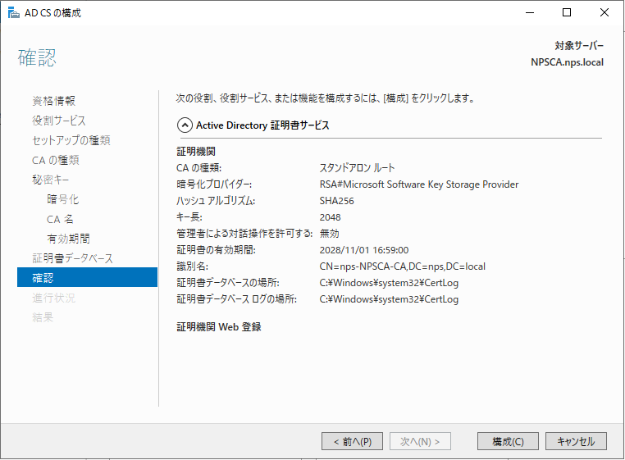
Task: Minimize the AD CS の構成 window
Action: pyautogui.click(x=530, y=13)
